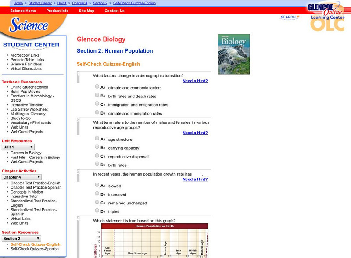
Task: Click the Home breadcrumb link
Action: [18, 3]
